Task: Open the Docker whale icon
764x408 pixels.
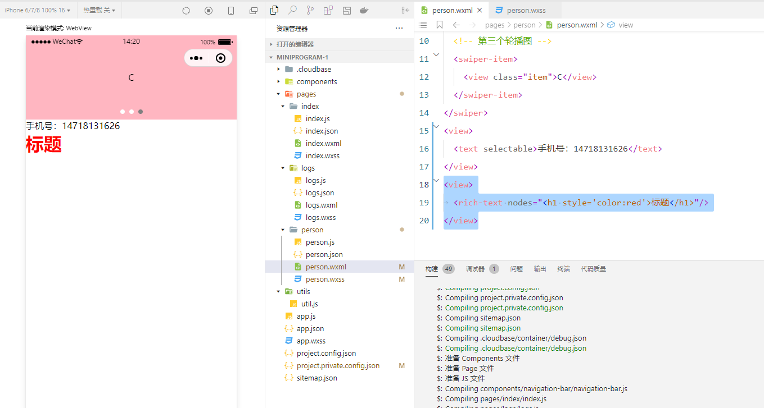Action: [x=364, y=10]
